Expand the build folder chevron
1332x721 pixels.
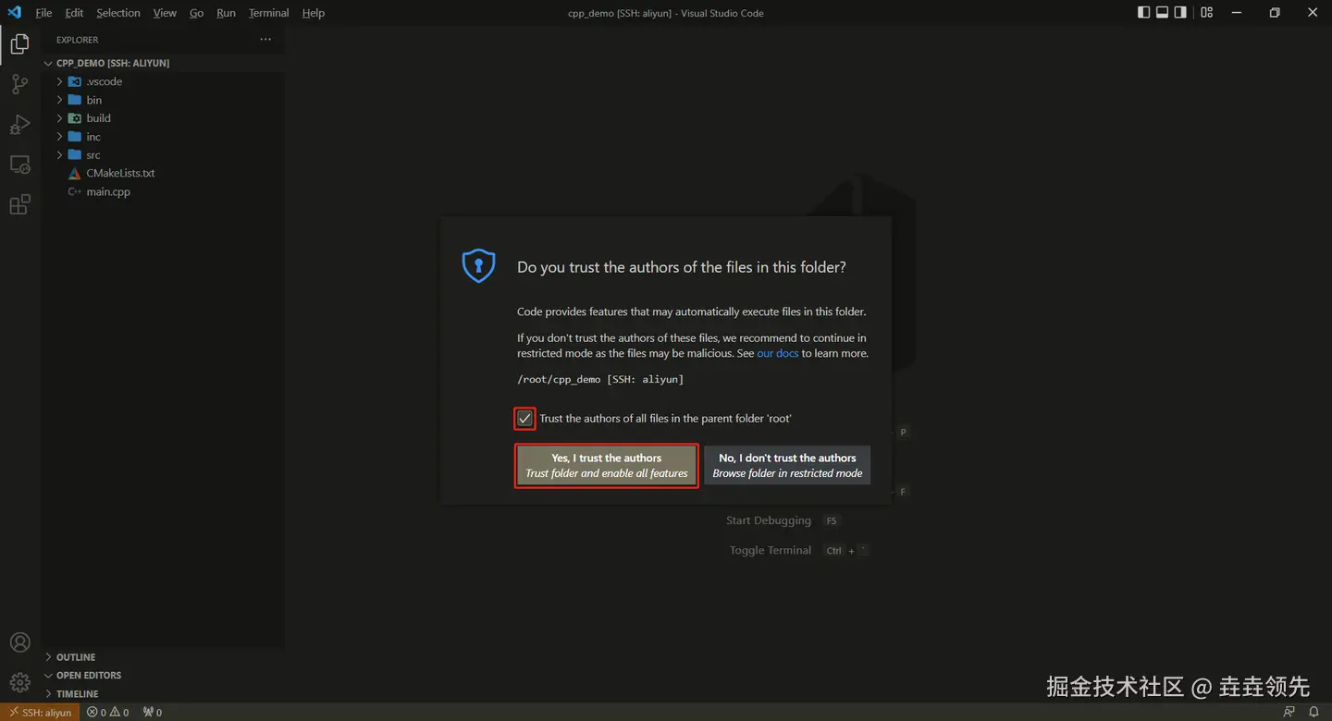60,118
